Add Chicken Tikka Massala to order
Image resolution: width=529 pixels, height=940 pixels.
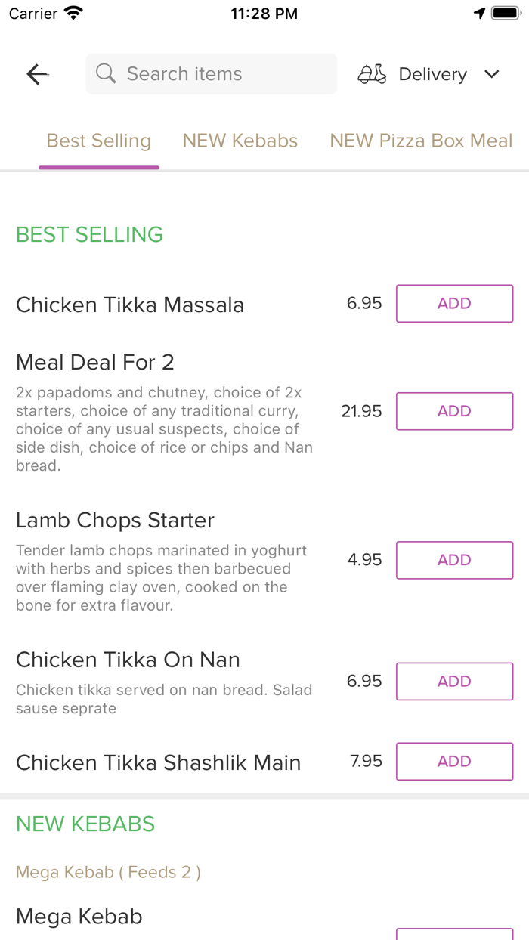[x=454, y=304]
